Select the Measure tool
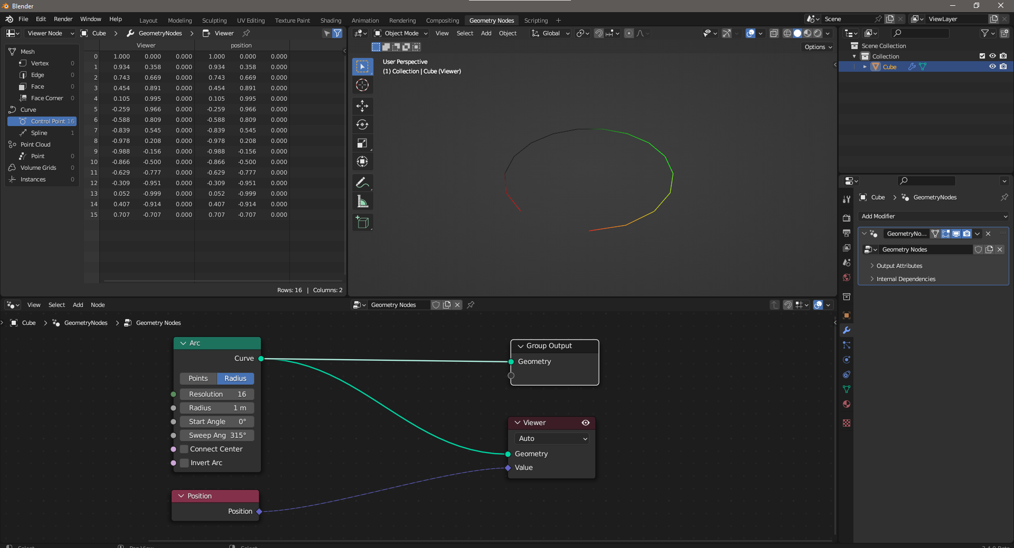Image resolution: width=1014 pixels, height=548 pixels. (362, 201)
